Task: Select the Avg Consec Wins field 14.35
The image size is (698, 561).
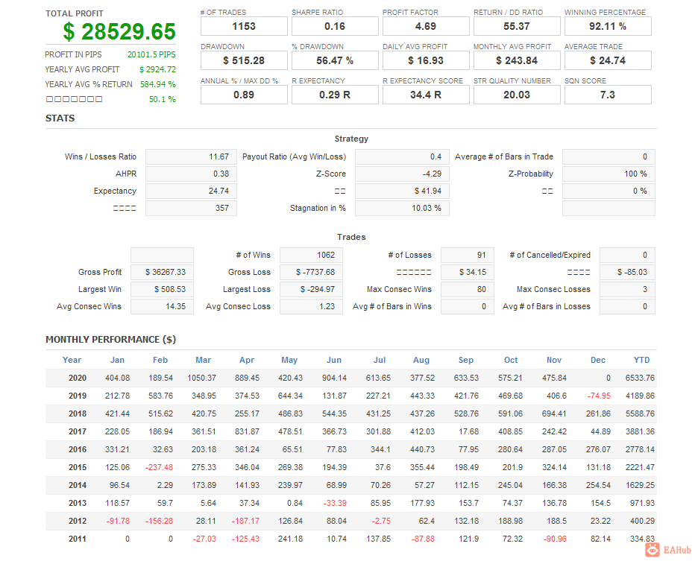Action: click(x=162, y=306)
